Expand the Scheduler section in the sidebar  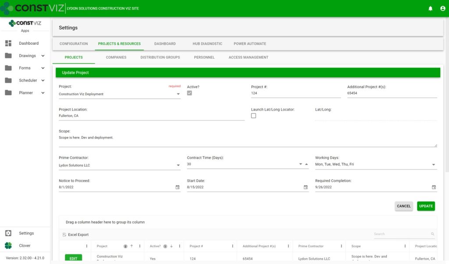[43, 80]
